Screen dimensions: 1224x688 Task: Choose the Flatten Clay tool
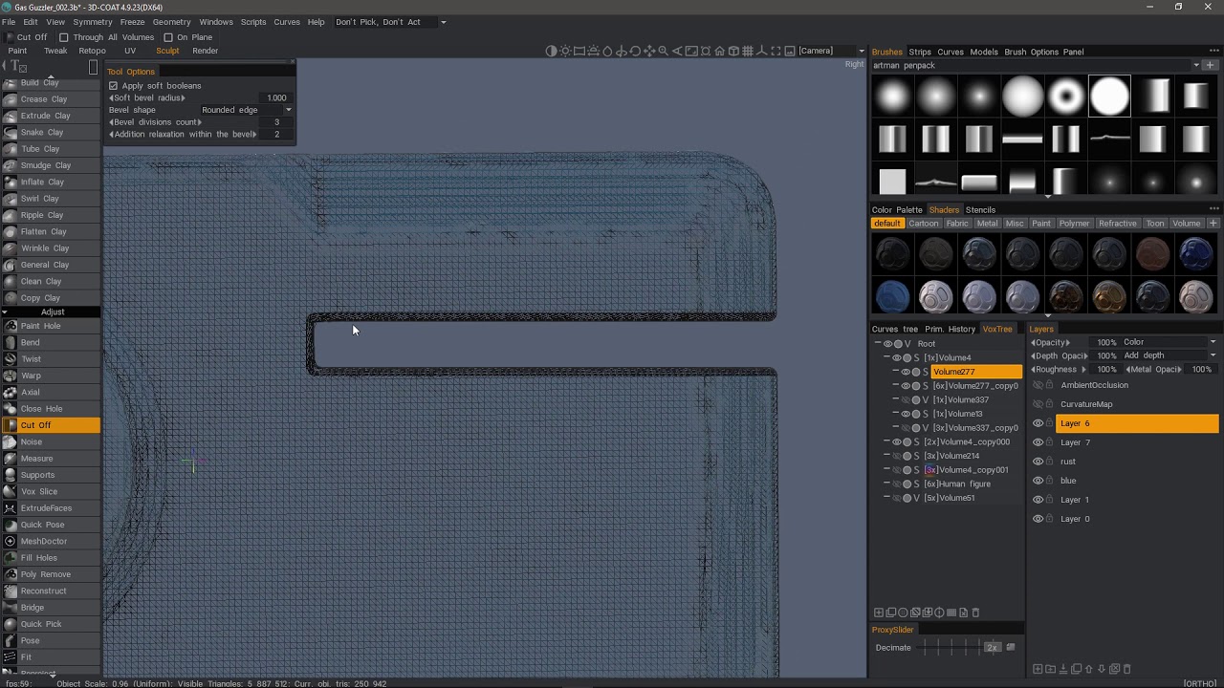click(50, 231)
